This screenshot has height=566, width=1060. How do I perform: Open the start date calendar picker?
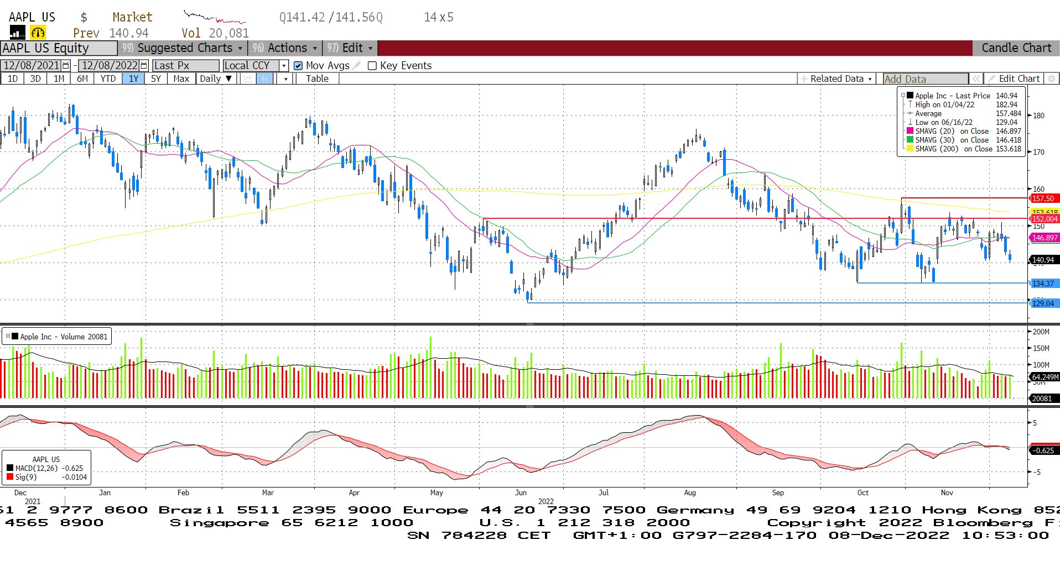point(66,66)
